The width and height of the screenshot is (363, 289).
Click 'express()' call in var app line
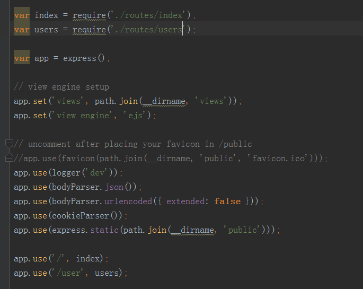(x=84, y=58)
